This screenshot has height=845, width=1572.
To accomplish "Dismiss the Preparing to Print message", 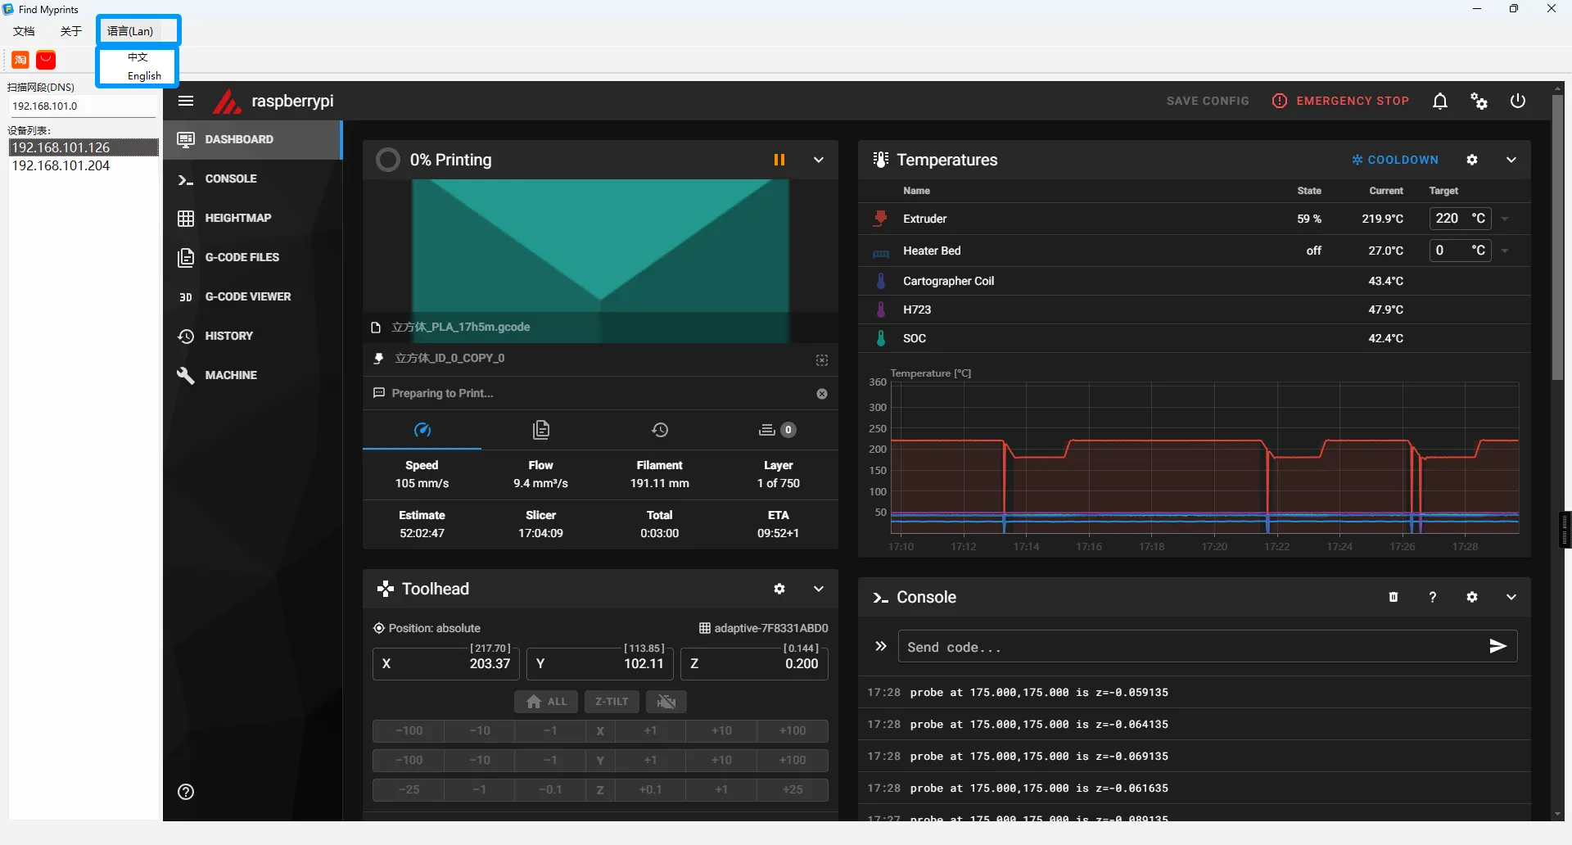I will click(821, 394).
